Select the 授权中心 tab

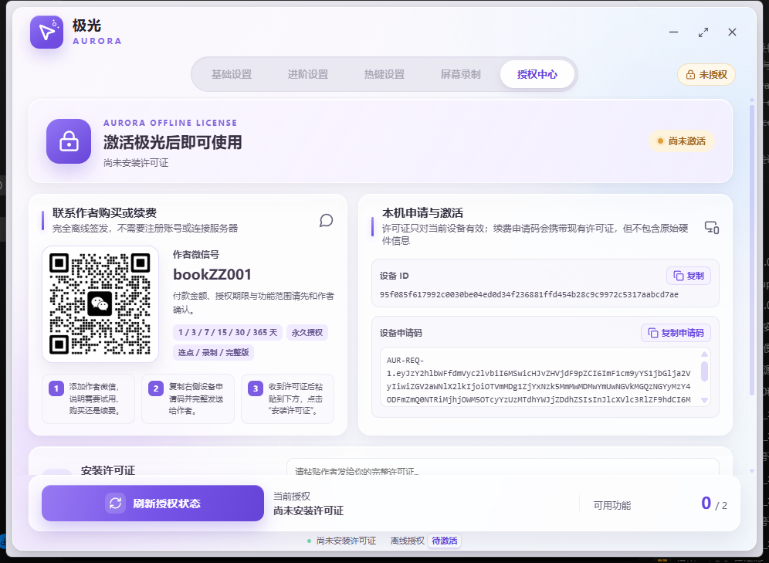tap(537, 75)
